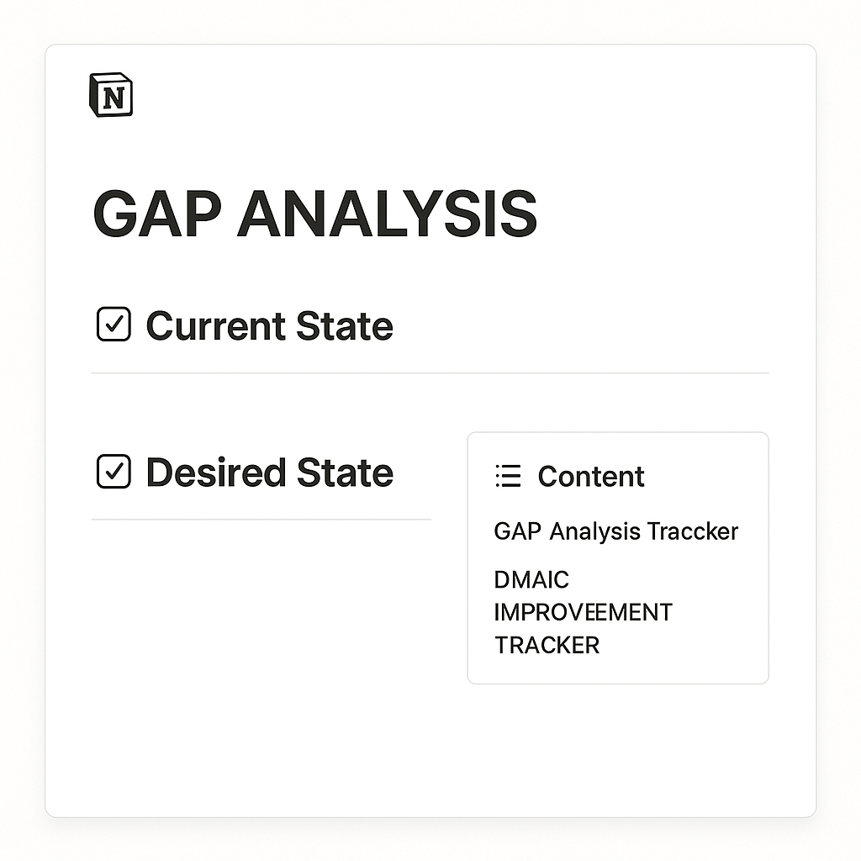Open the GAP Analysis Traccker link
The width and height of the screenshot is (861, 861).
pos(615,531)
